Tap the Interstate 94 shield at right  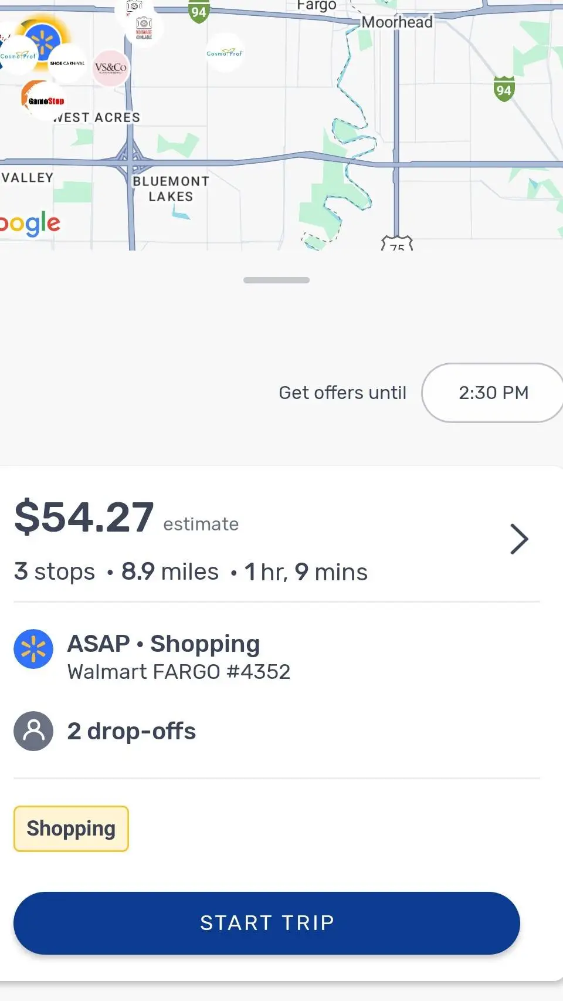point(504,89)
